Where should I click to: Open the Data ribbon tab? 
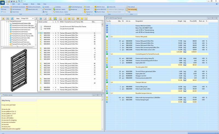(x=39, y=4)
